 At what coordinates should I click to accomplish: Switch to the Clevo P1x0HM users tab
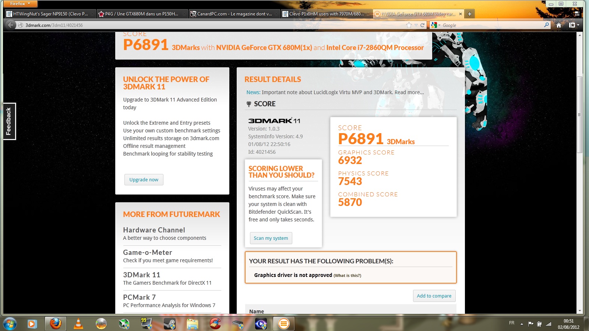click(x=327, y=14)
